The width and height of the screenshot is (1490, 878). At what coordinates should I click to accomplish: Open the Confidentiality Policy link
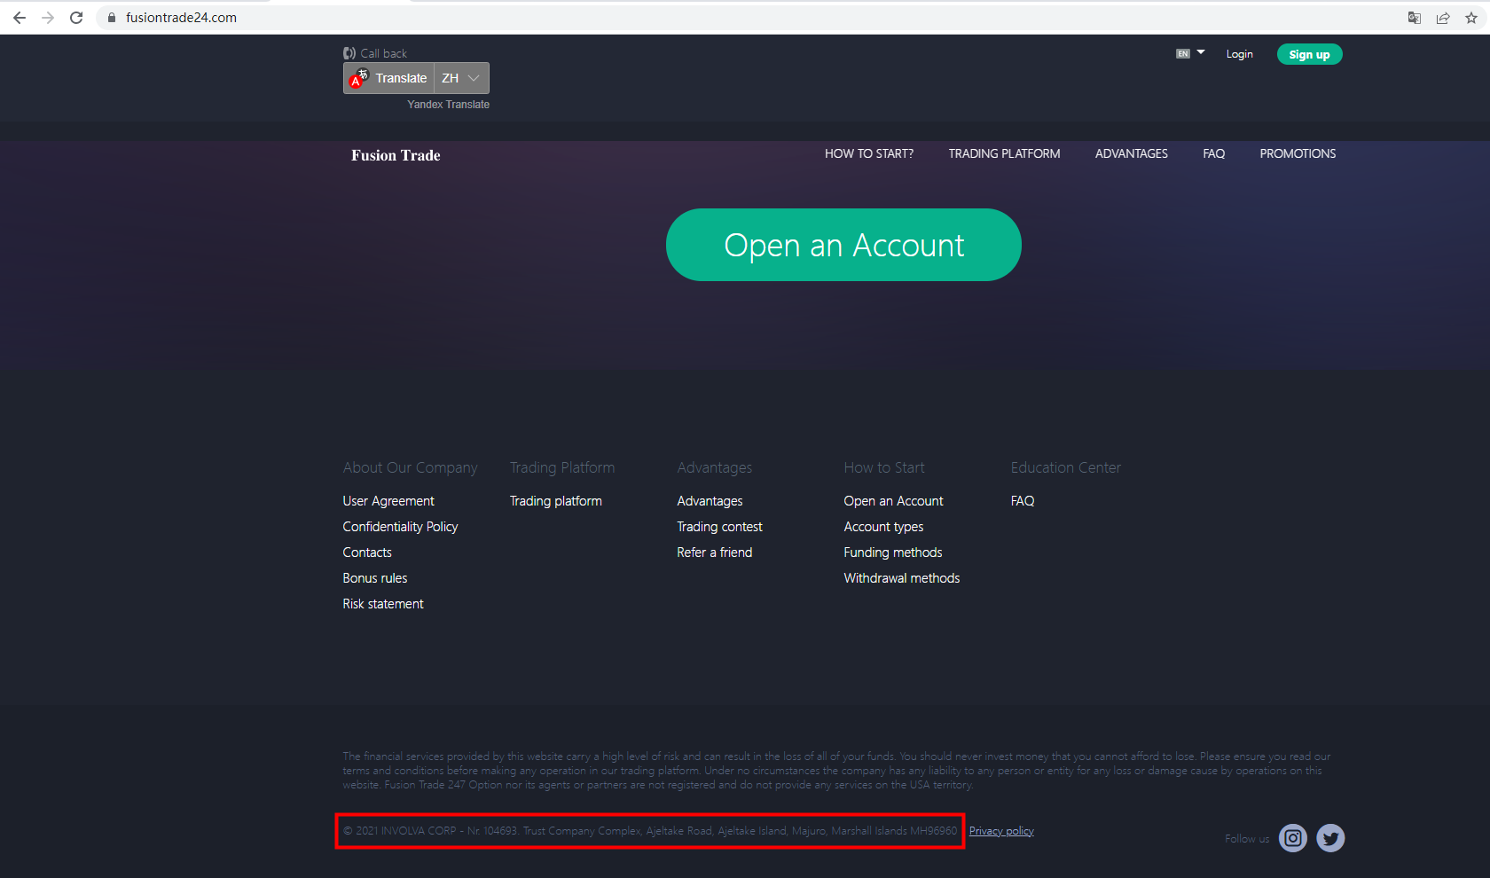pos(401,527)
